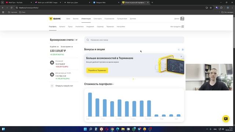The image size is (235, 132).
Task: Open the Academy sub-tab
Action: pos(90,27)
